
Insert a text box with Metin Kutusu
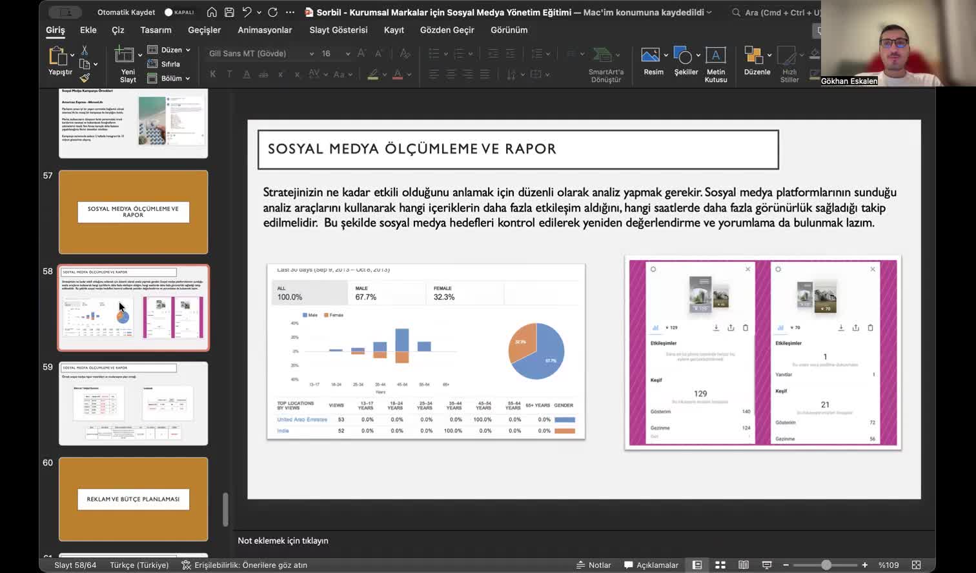click(x=715, y=64)
